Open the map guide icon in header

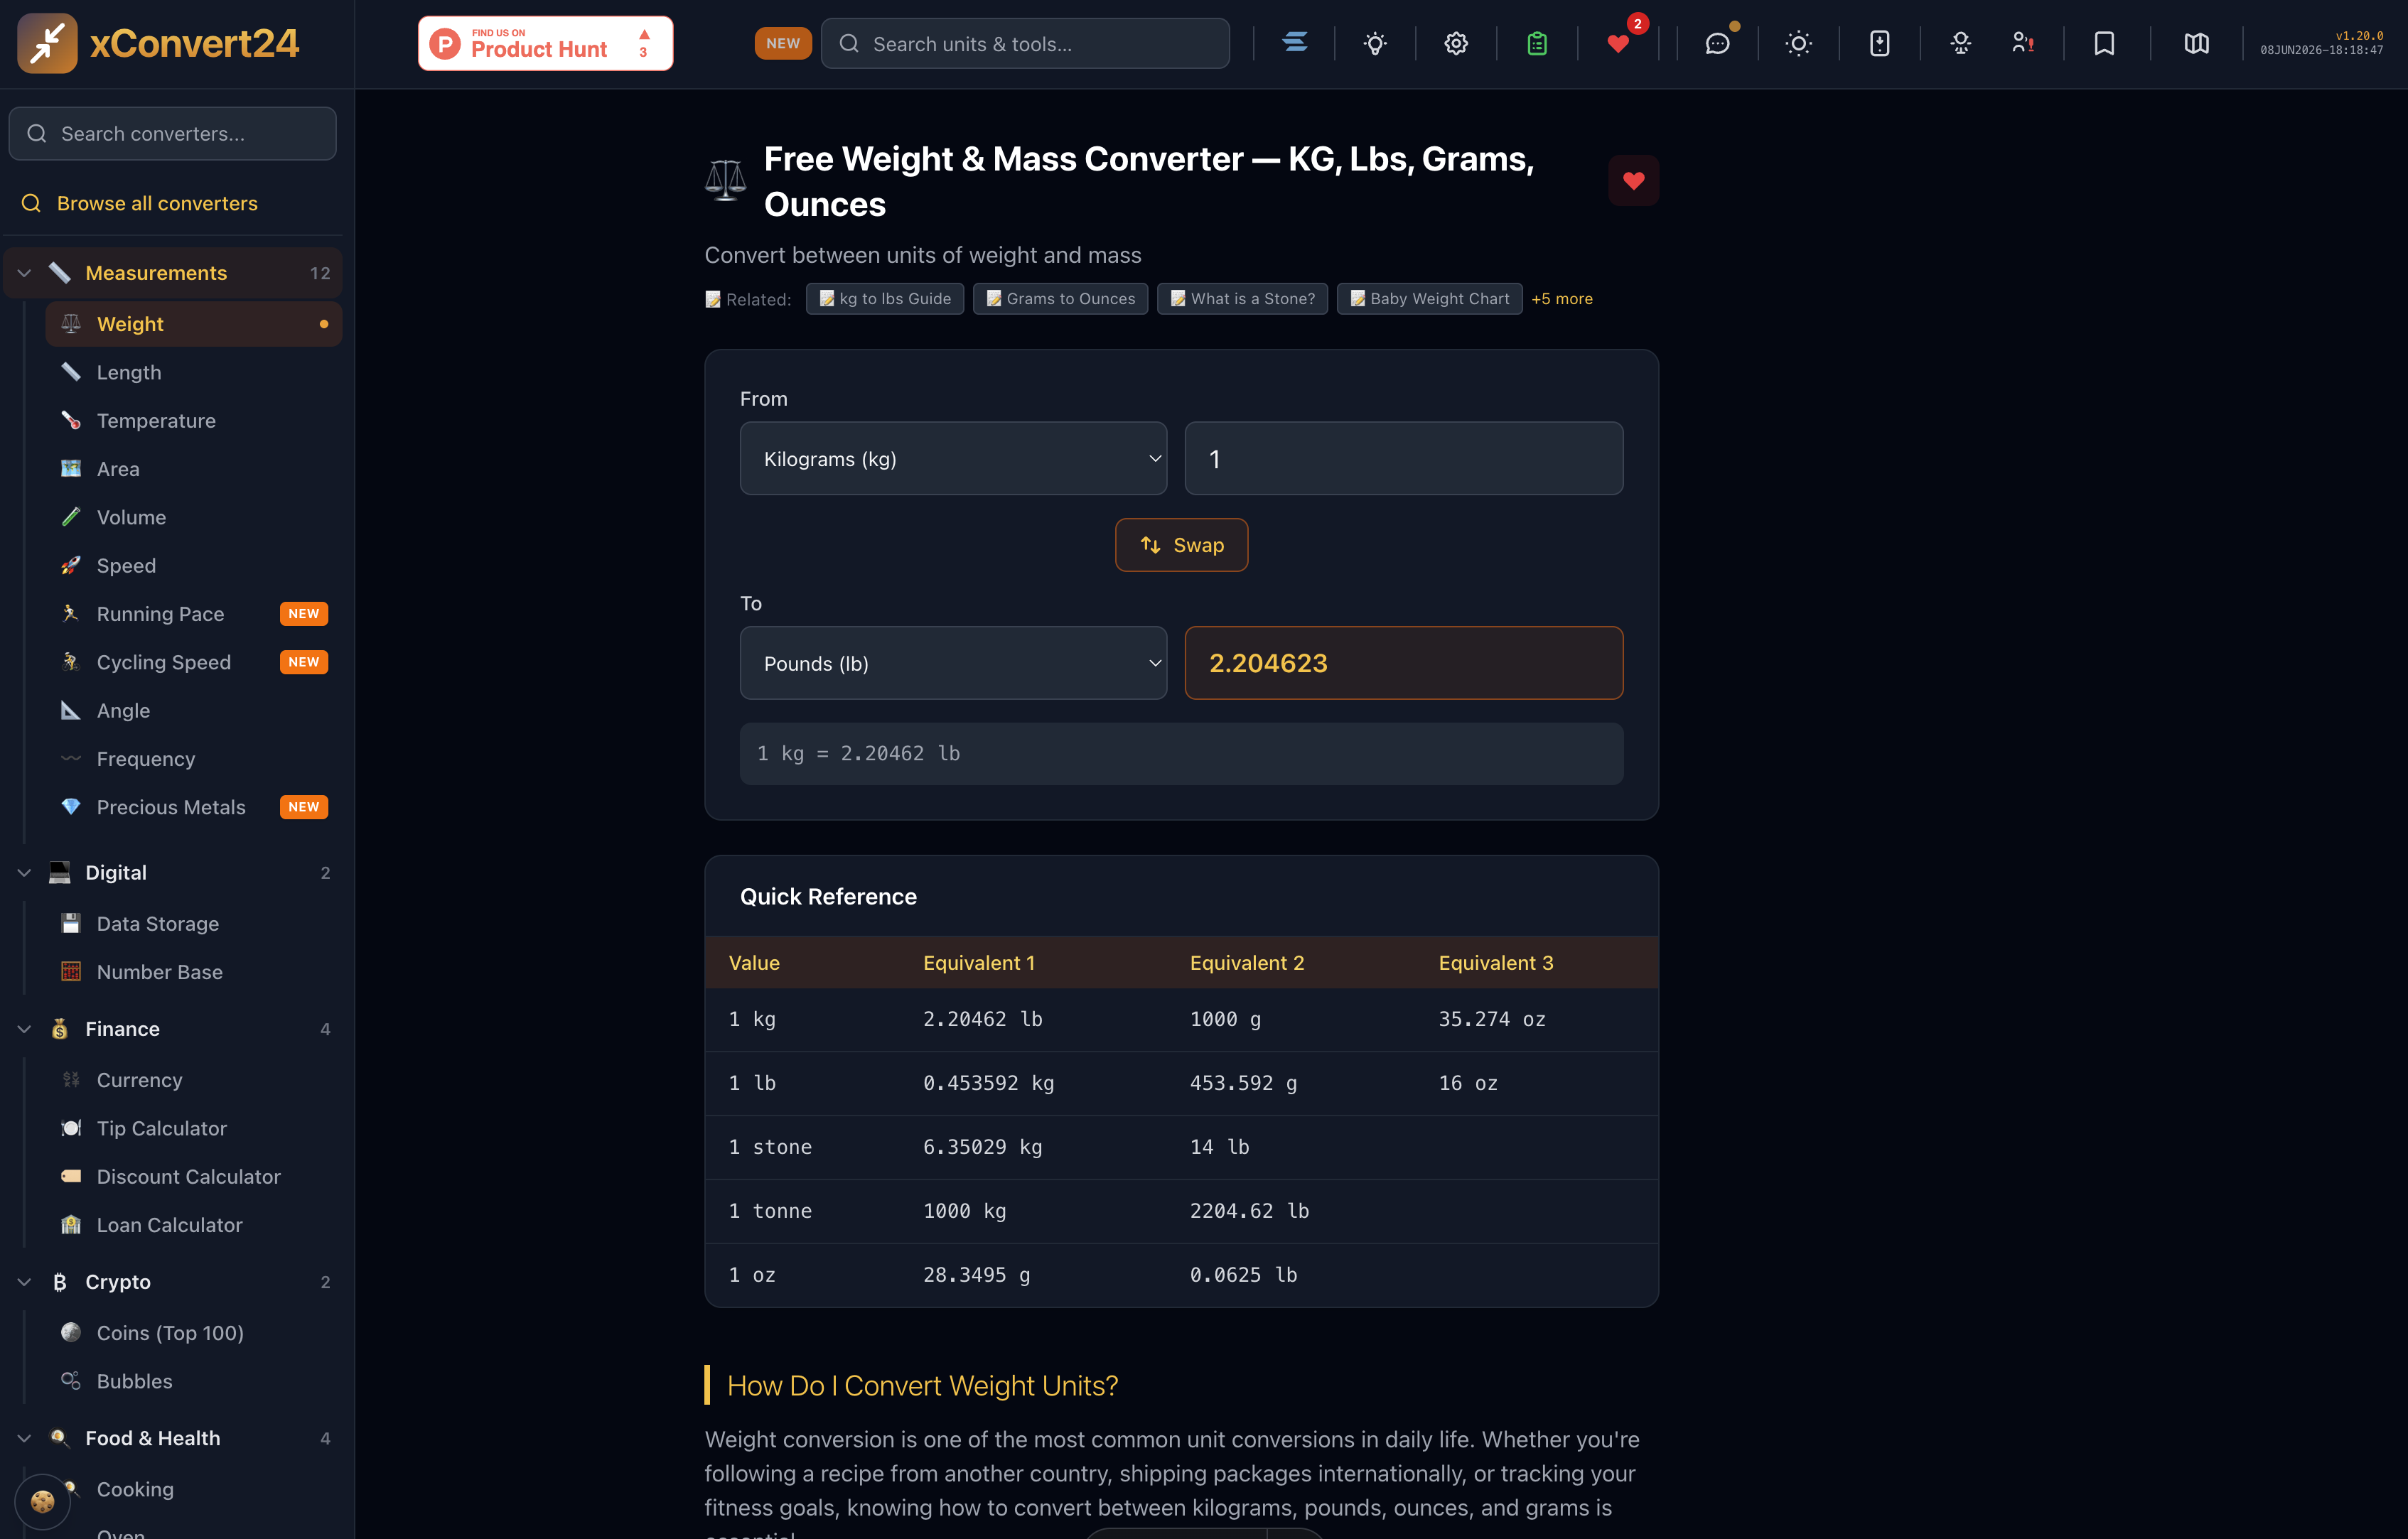(x=2196, y=43)
